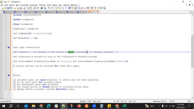Toggle Show All Characters icon
Screen dimensions: 194x109
click(66, 8)
